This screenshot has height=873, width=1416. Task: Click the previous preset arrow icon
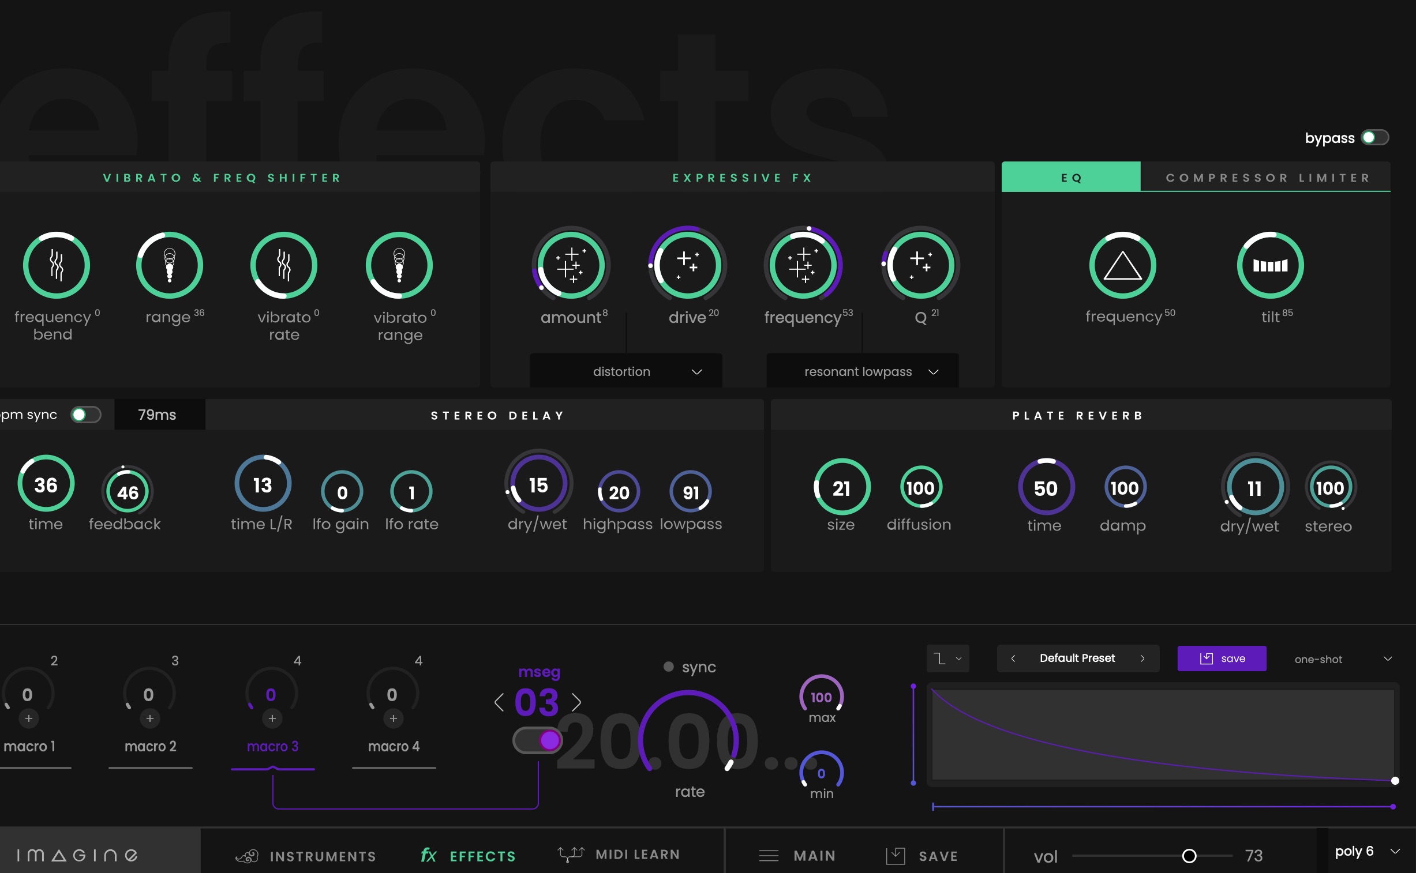pyautogui.click(x=1013, y=658)
